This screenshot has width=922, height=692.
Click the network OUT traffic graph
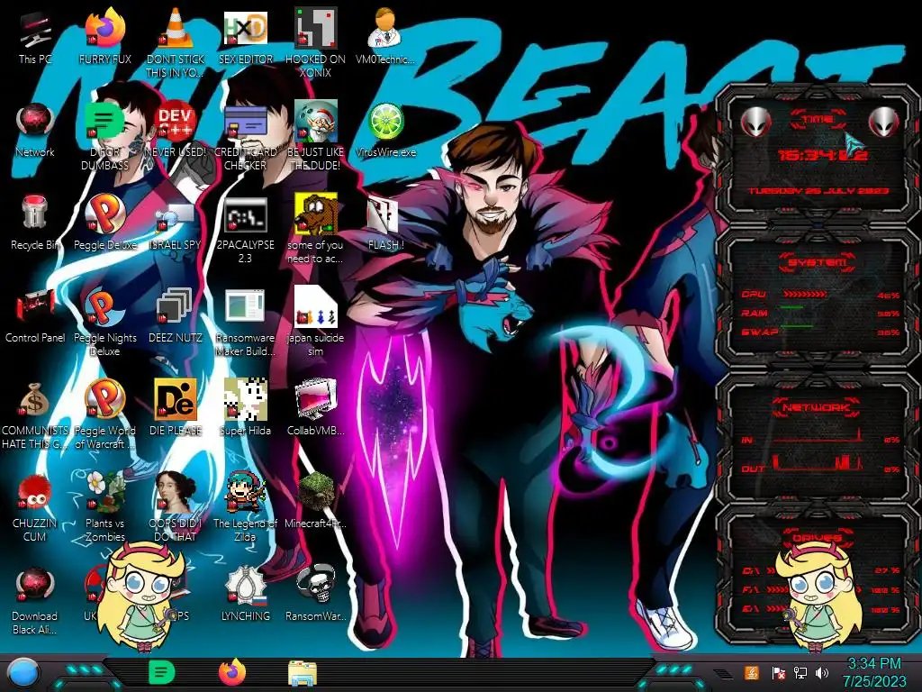click(x=818, y=462)
